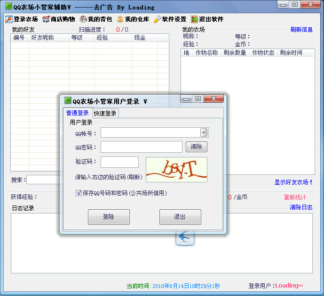Image resolution: width=324 pixels, height=296 pixels.
Task: Click 软件设置 toolbar label
Action: [x=174, y=19]
